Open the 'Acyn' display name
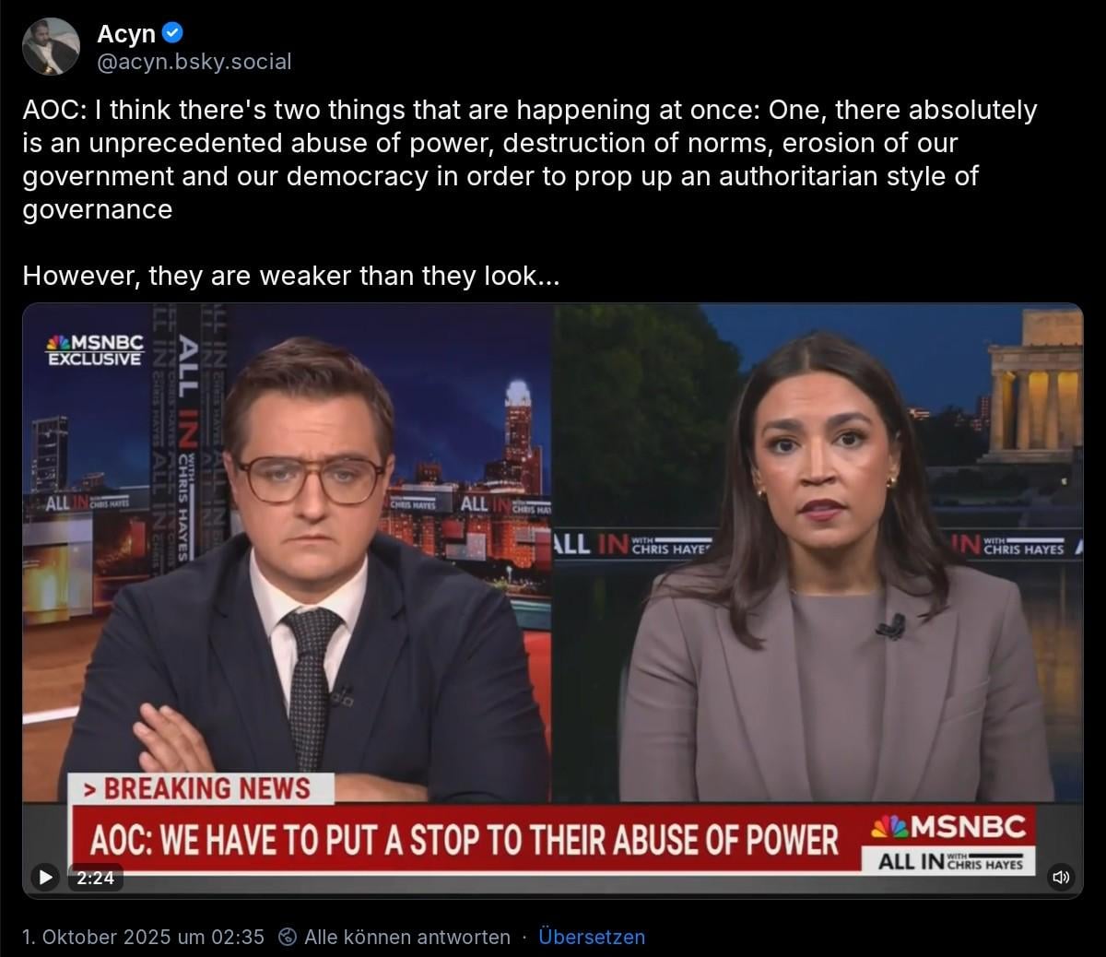1106x957 pixels. [x=126, y=33]
